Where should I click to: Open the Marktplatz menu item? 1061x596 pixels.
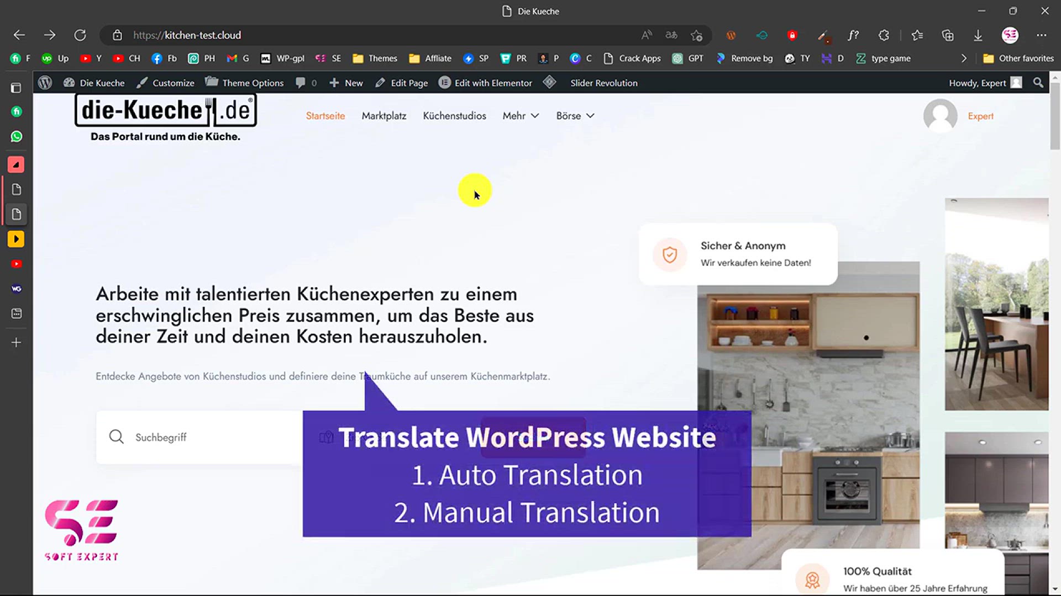pos(384,116)
